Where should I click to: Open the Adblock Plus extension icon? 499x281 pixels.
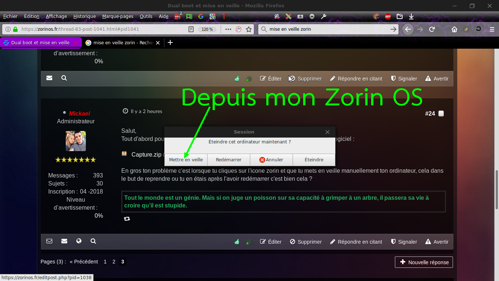click(388, 16)
